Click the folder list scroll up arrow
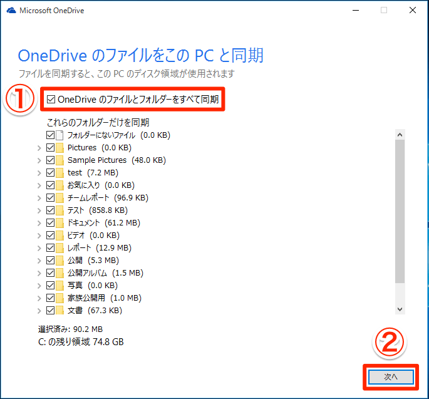 (400, 135)
